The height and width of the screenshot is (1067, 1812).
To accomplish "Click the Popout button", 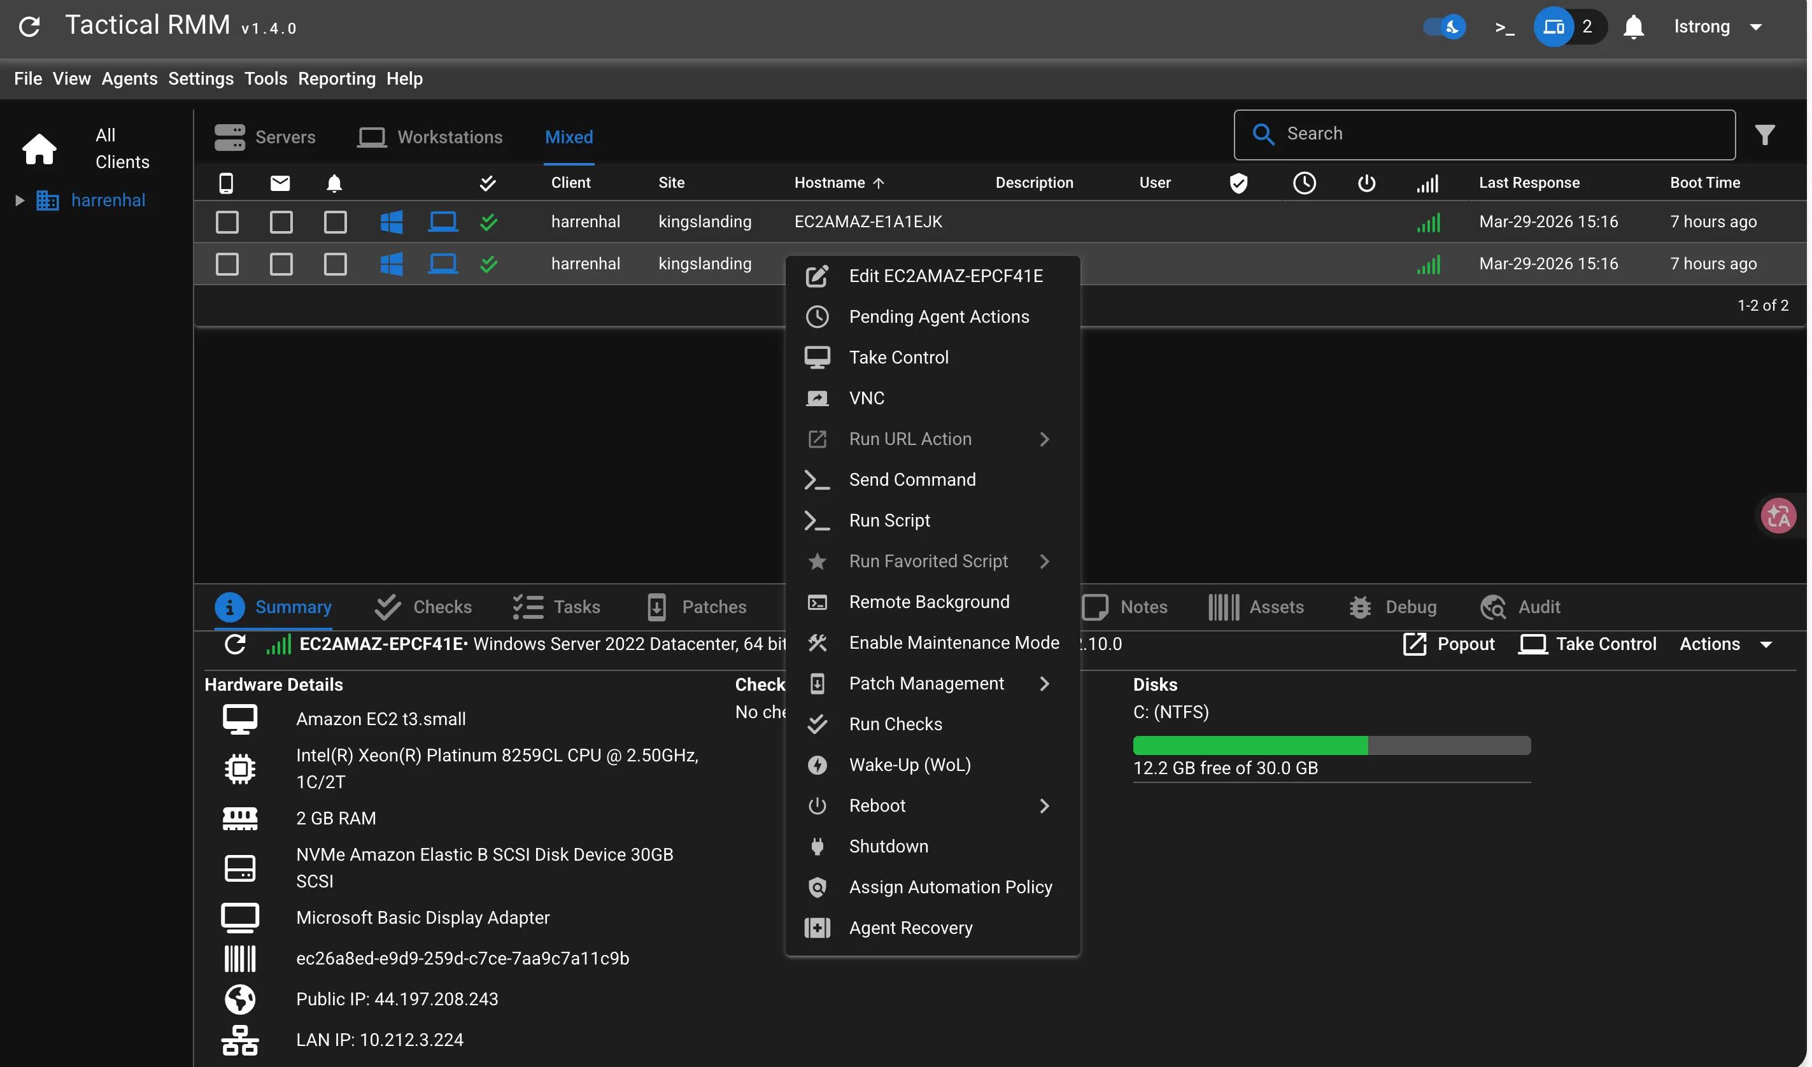I will point(1448,644).
